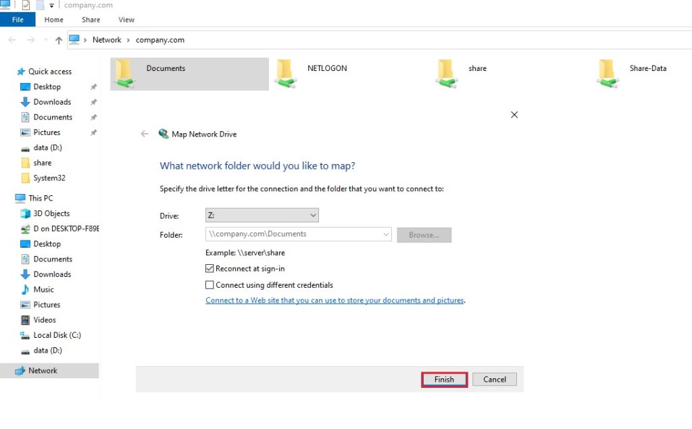Click the back arrow in the dialog
692x429 pixels.
[145, 134]
